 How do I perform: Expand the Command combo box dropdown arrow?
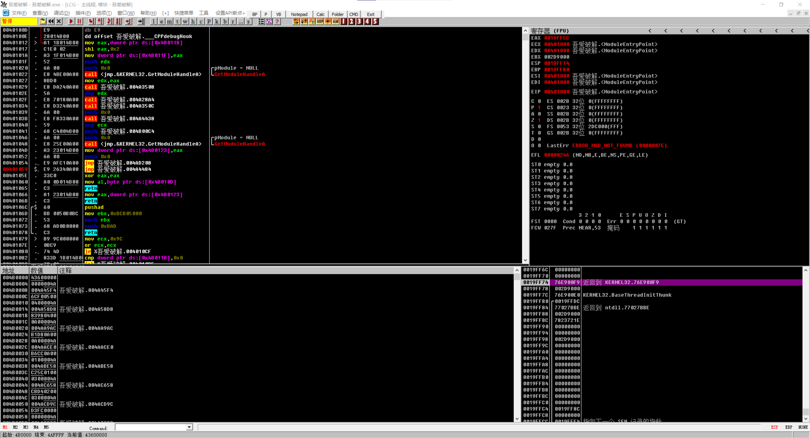pyautogui.click(x=189, y=427)
